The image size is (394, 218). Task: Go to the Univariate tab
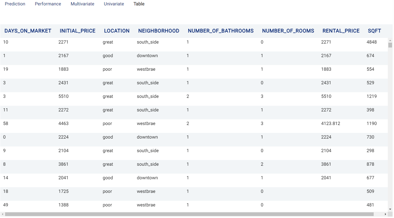click(114, 4)
